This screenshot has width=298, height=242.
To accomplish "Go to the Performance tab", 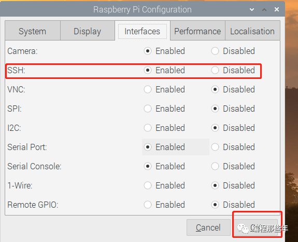I will pos(197,31).
